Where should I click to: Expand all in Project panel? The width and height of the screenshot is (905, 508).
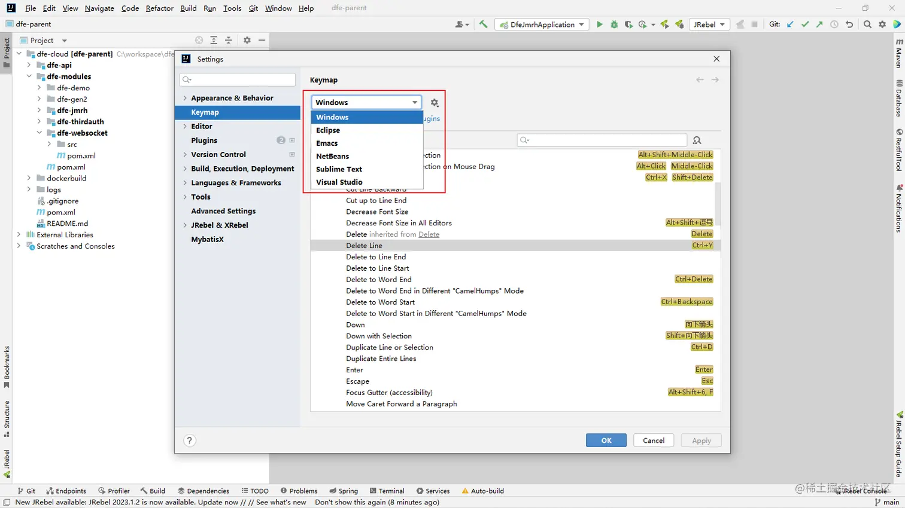point(214,40)
